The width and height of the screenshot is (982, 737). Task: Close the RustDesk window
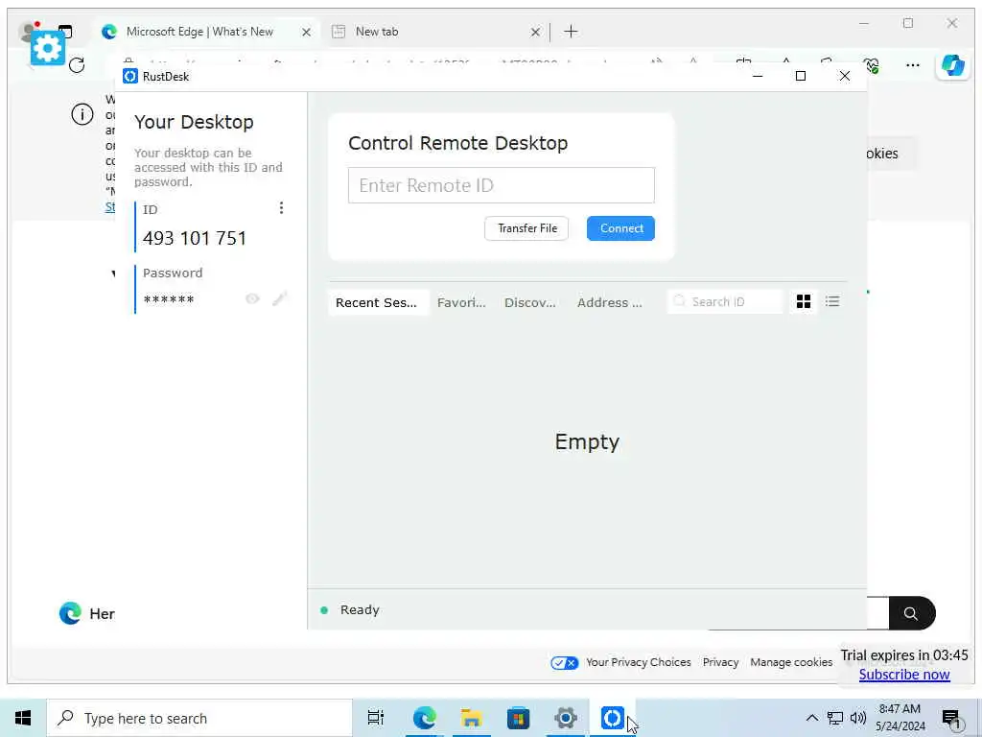click(x=844, y=77)
